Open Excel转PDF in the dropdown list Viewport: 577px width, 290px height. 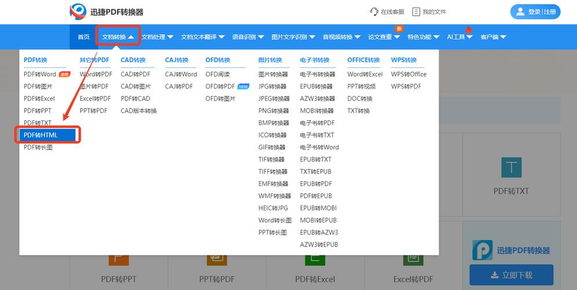click(x=95, y=98)
